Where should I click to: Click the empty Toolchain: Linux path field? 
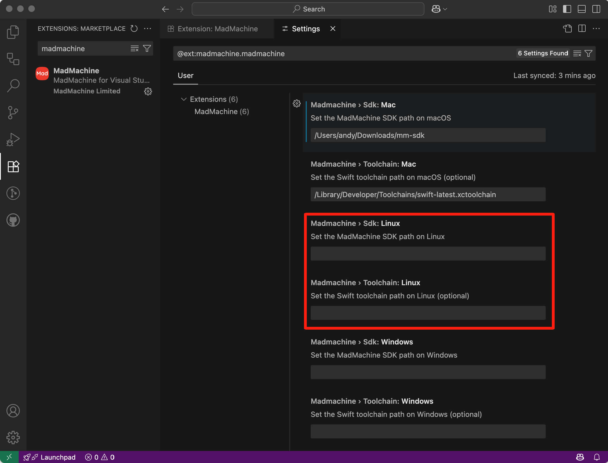point(428,313)
